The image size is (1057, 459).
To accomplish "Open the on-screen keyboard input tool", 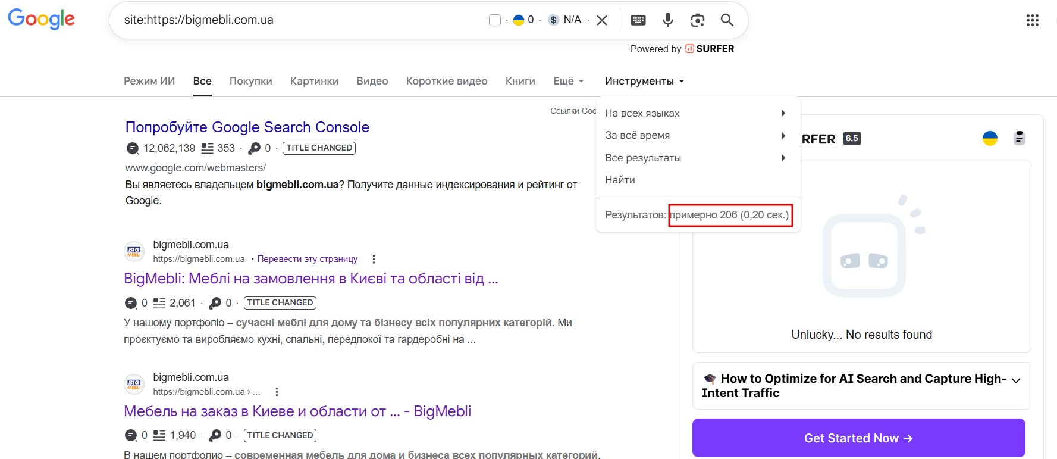I will coord(638,20).
